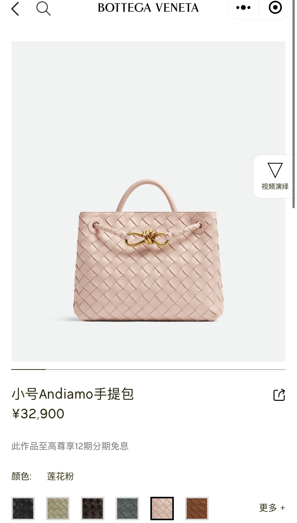The width and height of the screenshot is (297, 523).
Task: Go to Bottega Veneta logo home
Action: click(148, 8)
